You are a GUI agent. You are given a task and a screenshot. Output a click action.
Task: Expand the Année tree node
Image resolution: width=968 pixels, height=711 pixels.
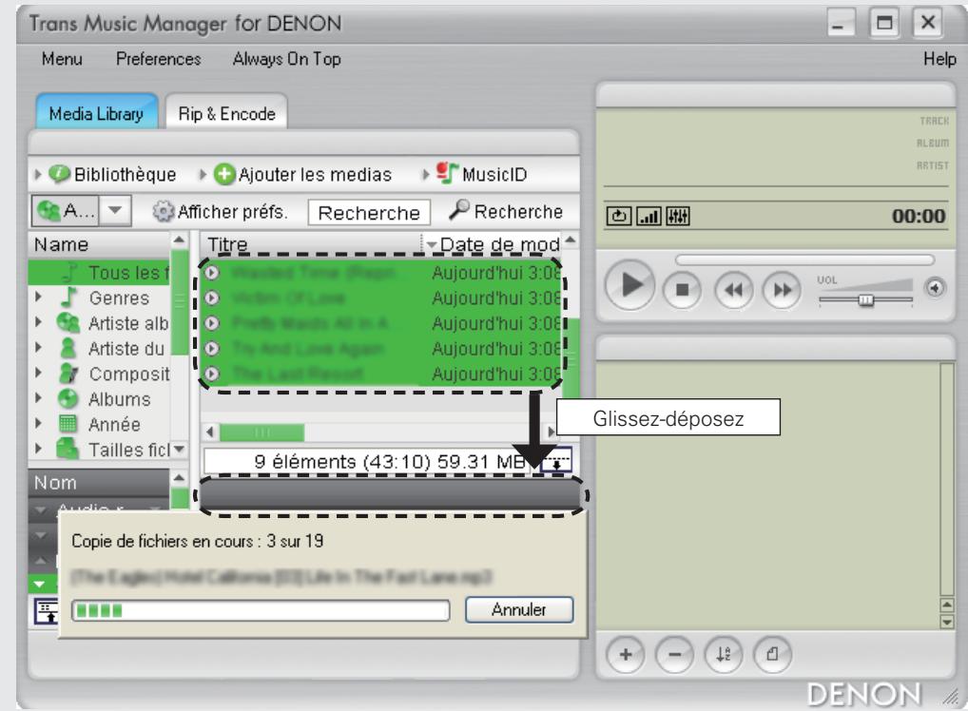[x=38, y=423]
